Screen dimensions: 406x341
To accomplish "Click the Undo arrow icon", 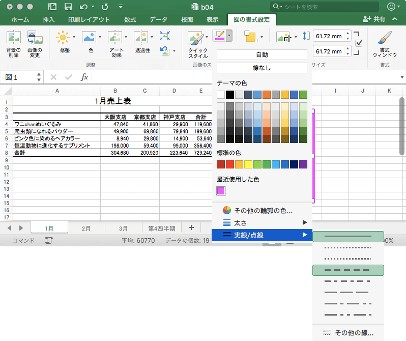I will coord(83,7).
